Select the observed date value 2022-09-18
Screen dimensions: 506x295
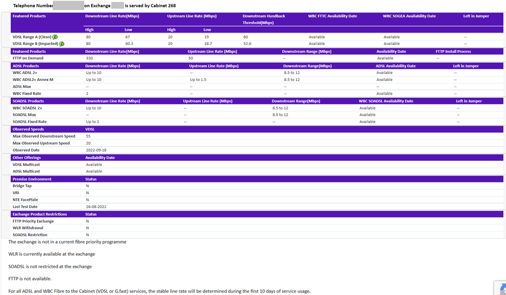(96, 150)
